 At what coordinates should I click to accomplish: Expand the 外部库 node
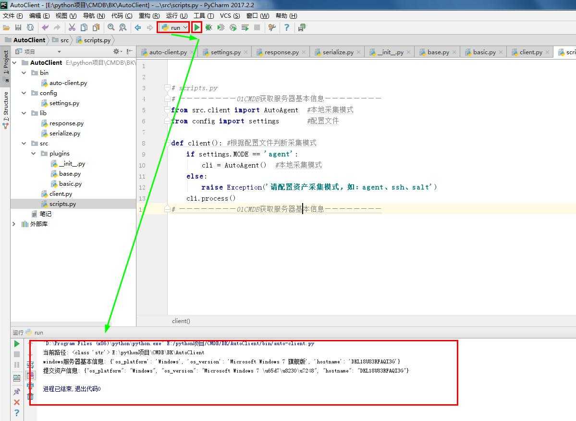click(14, 224)
